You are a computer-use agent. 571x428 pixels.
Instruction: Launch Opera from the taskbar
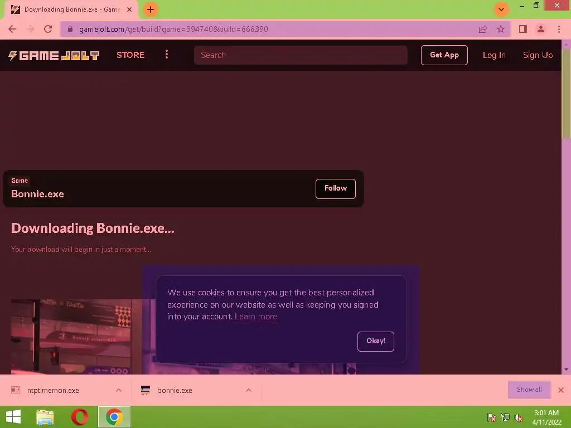[80, 417]
